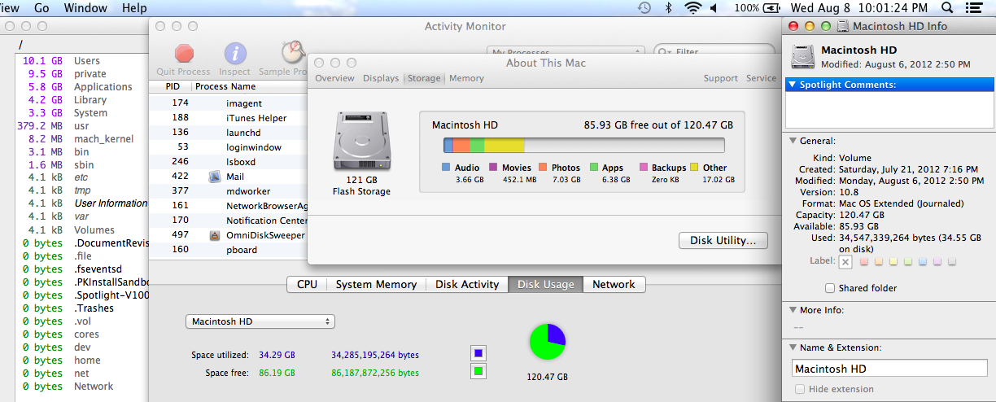Image resolution: width=996 pixels, height=402 pixels.
Task: Click the Inspect info icon in Activity Monitor
Action: point(235,54)
